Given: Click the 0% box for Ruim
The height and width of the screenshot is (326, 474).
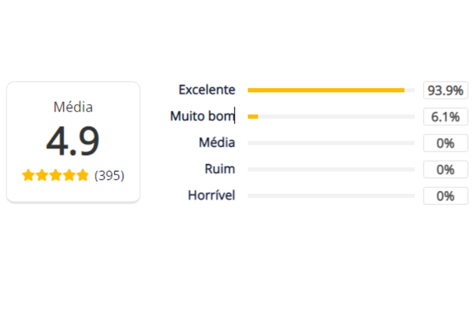Looking at the screenshot, I should pyautogui.click(x=445, y=169).
